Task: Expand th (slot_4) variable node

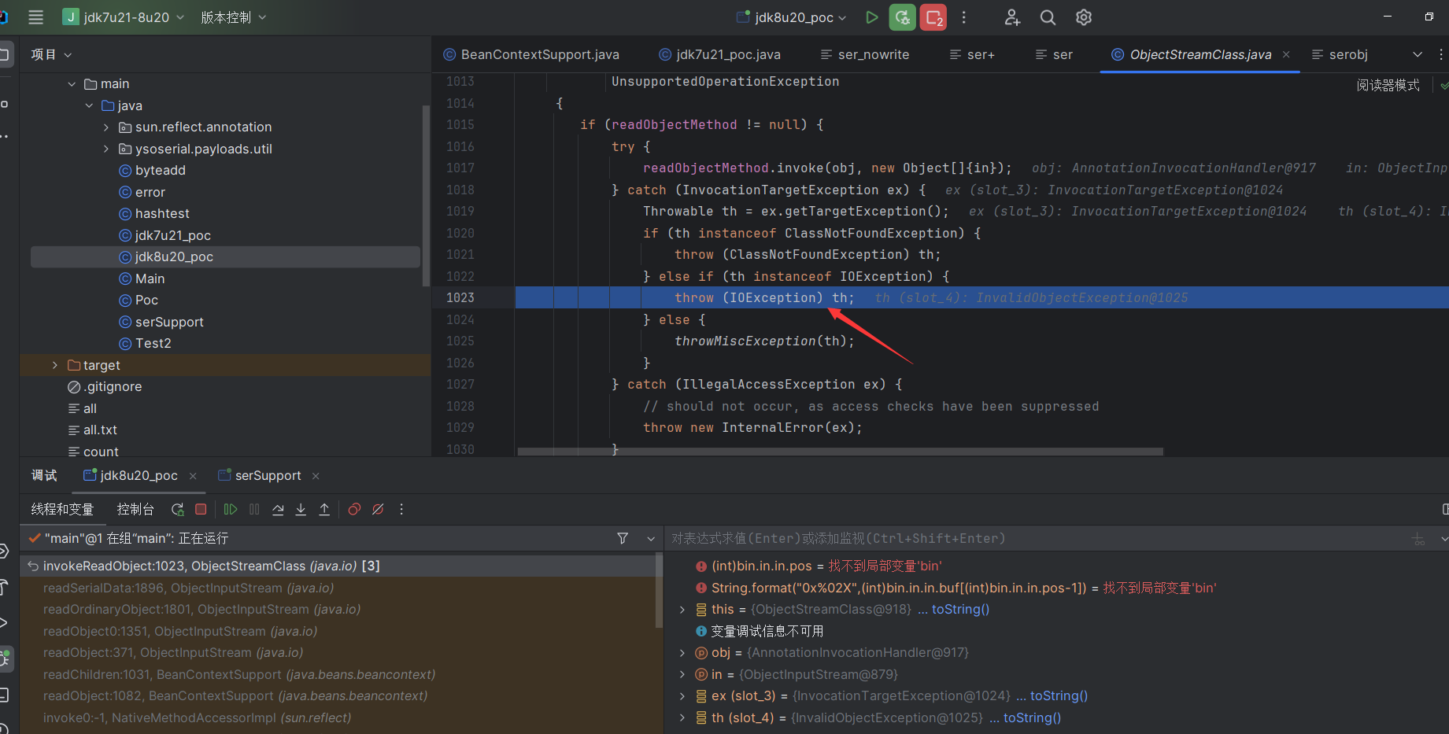Action: (x=682, y=717)
